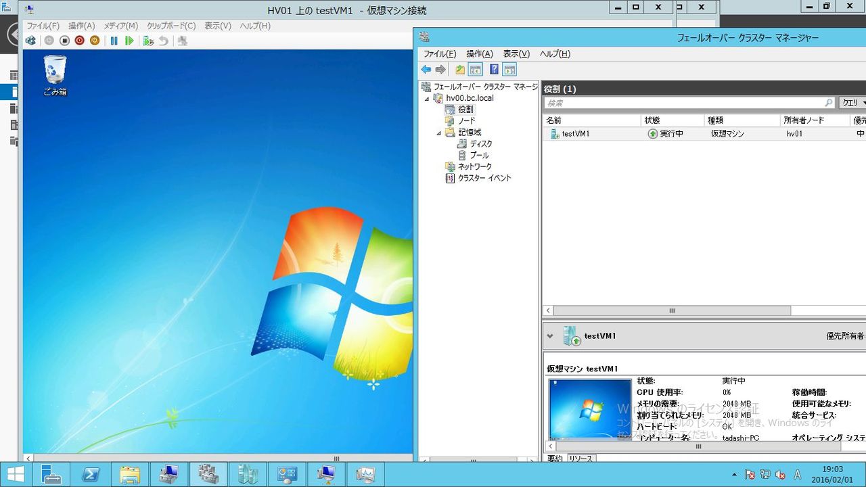
Task: Sort roles by 種類 column header
Action: [x=742, y=120]
